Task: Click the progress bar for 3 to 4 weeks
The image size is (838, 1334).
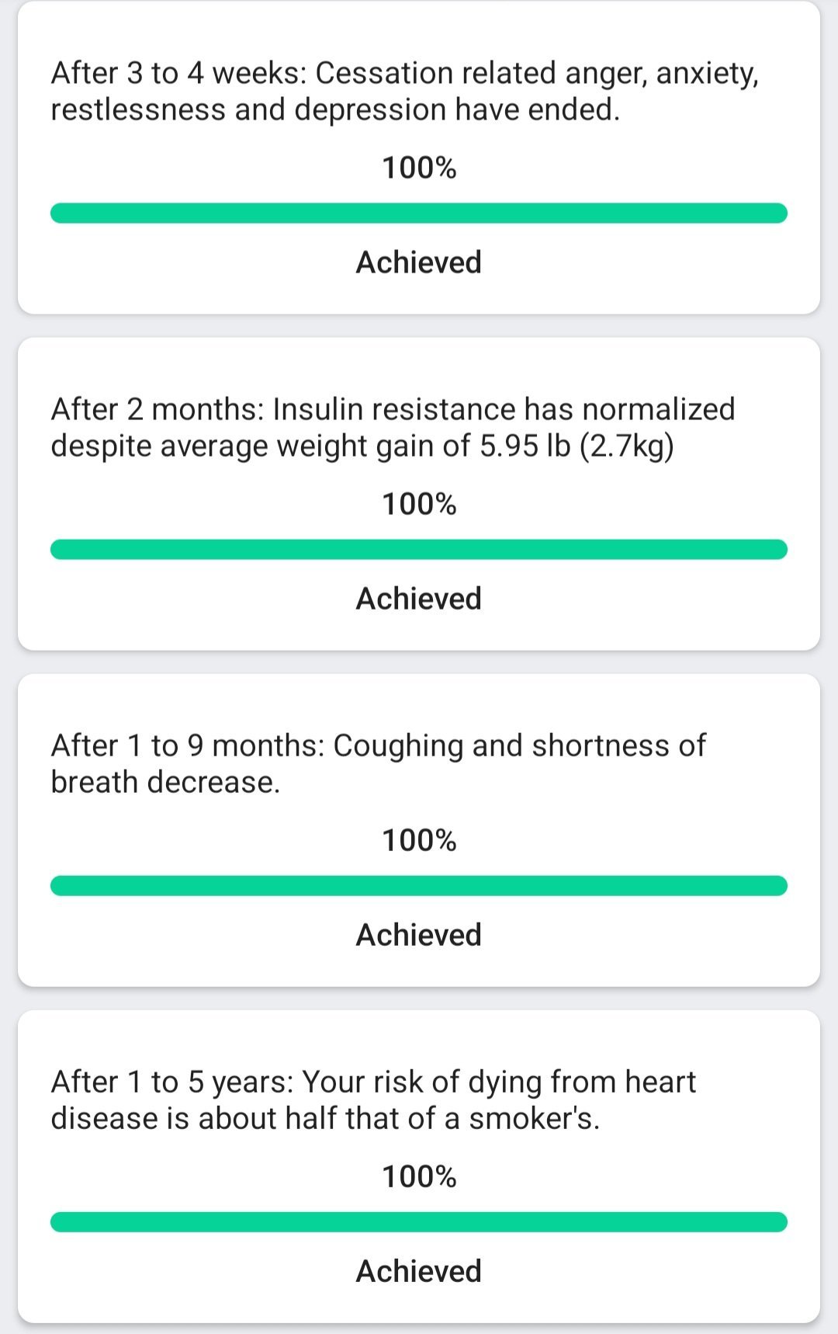Action: coord(419,213)
